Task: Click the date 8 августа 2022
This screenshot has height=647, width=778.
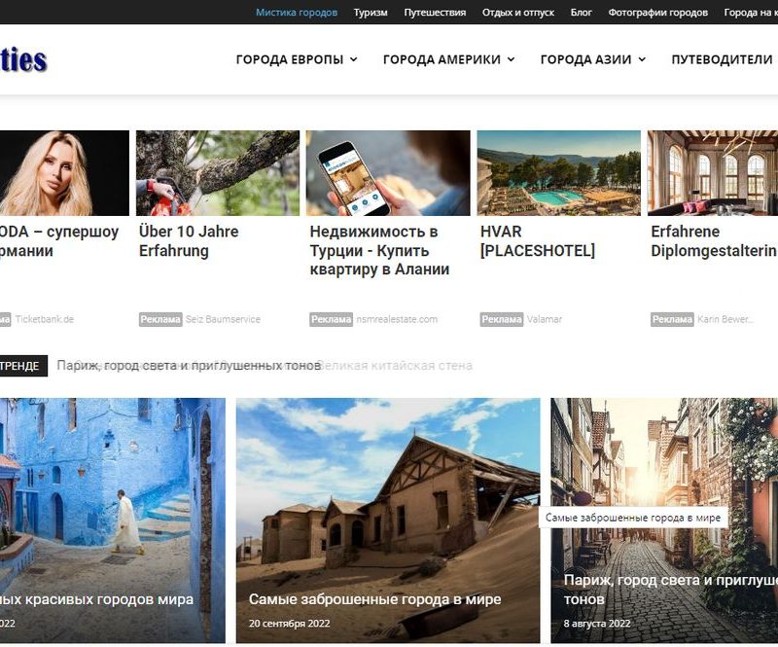Action: pyautogui.click(x=597, y=624)
